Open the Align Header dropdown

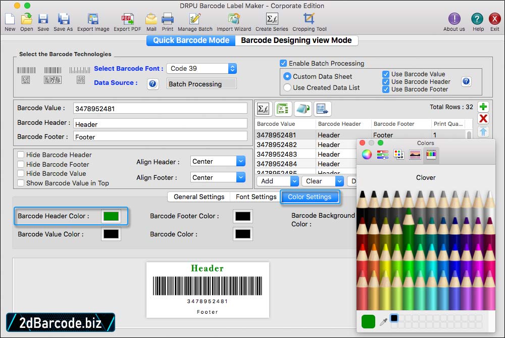218,161
